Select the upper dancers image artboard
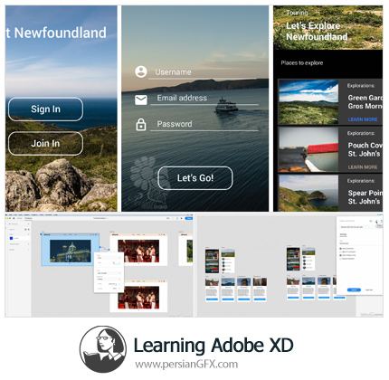The image size is (389, 380). point(138,250)
